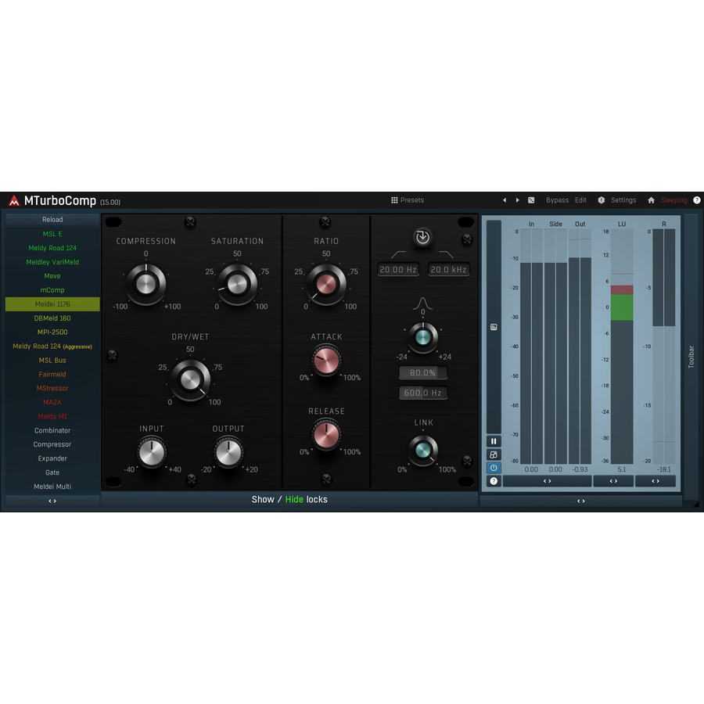Open the help question mark in title bar
Viewport: 704px width, 704px height.
(x=696, y=200)
